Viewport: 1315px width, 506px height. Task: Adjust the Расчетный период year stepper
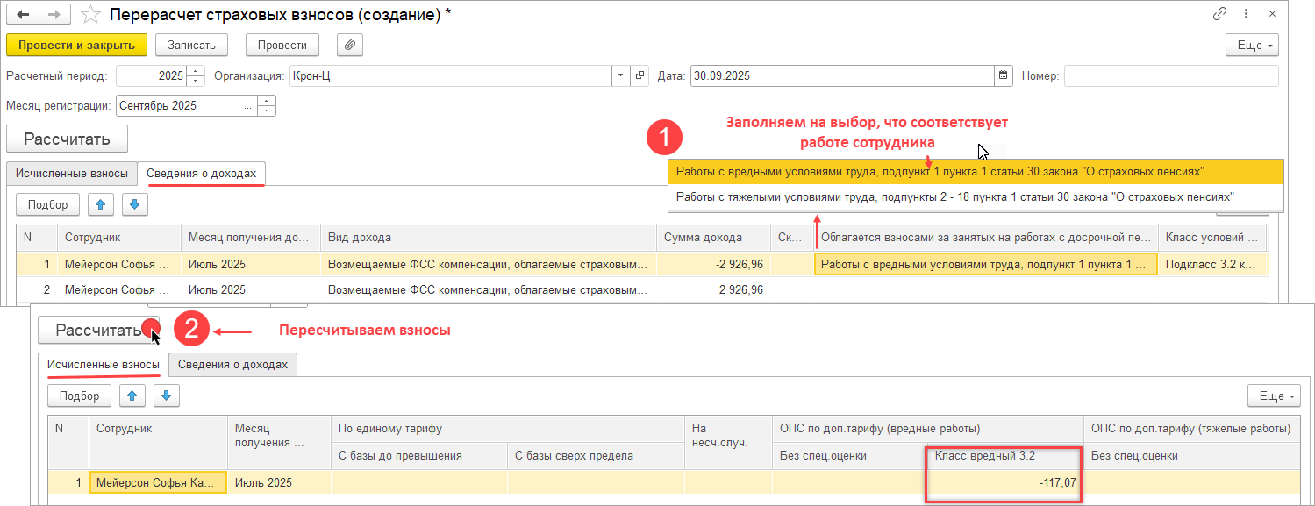click(197, 76)
